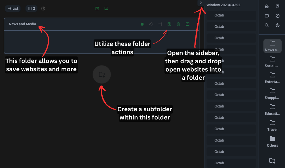Click the trash icon on News and Media folder
Viewport: 285px width, 168px height.
pyautogui.click(x=178, y=24)
